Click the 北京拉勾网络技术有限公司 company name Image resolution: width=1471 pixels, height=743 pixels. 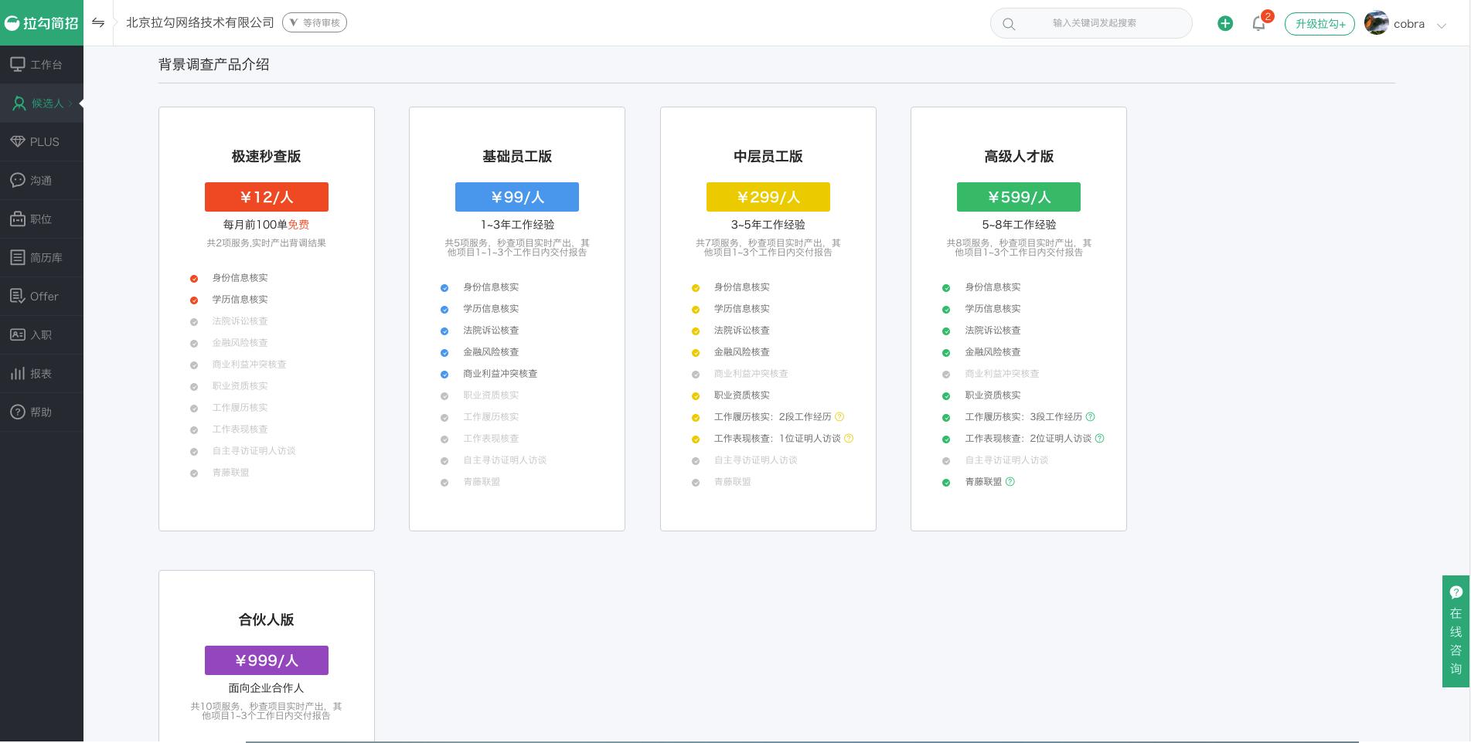point(200,22)
